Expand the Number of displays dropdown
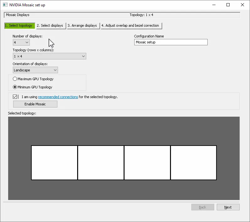Image resolution: width=250 pixels, height=222 pixels. [x=21, y=42]
